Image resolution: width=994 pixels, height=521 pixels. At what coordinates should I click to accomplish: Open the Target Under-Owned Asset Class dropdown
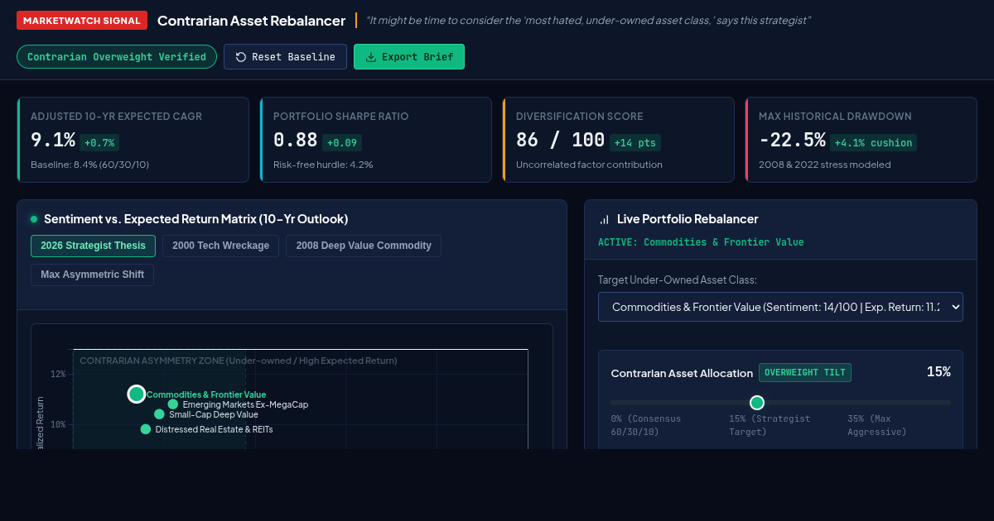point(780,307)
